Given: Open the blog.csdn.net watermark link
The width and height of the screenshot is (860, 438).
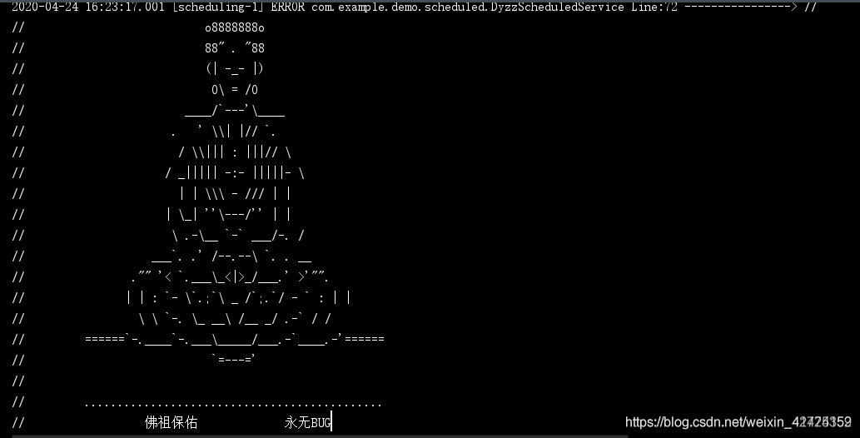Looking at the screenshot, I should (x=738, y=421).
